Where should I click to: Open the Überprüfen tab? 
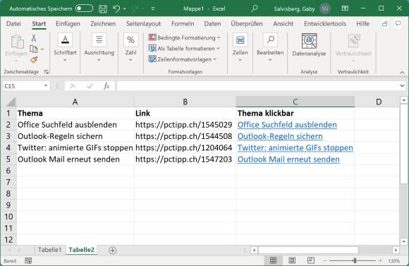point(247,24)
